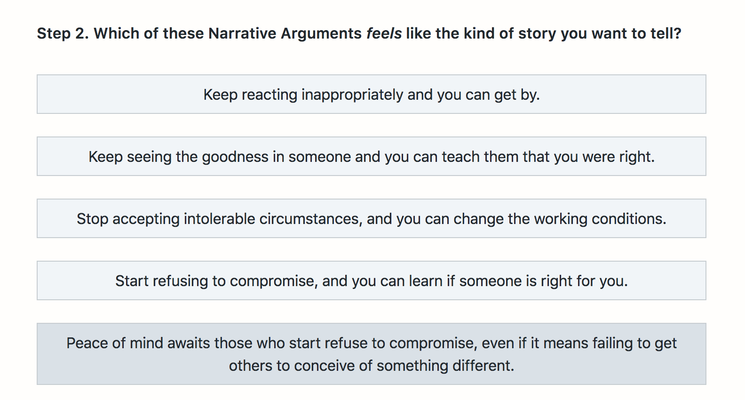Choose the "Keep seeing the goodness" option
745x400 pixels.
pyautogui.click(x=372, y=156)
